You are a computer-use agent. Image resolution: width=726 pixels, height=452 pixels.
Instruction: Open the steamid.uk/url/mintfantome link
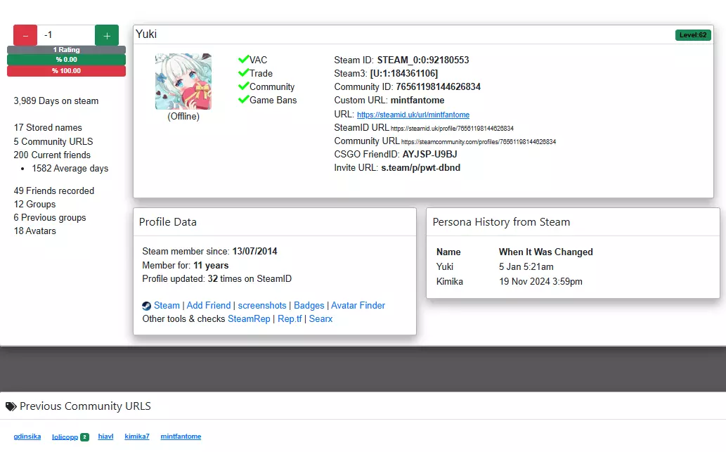click(x=413, y=115)
